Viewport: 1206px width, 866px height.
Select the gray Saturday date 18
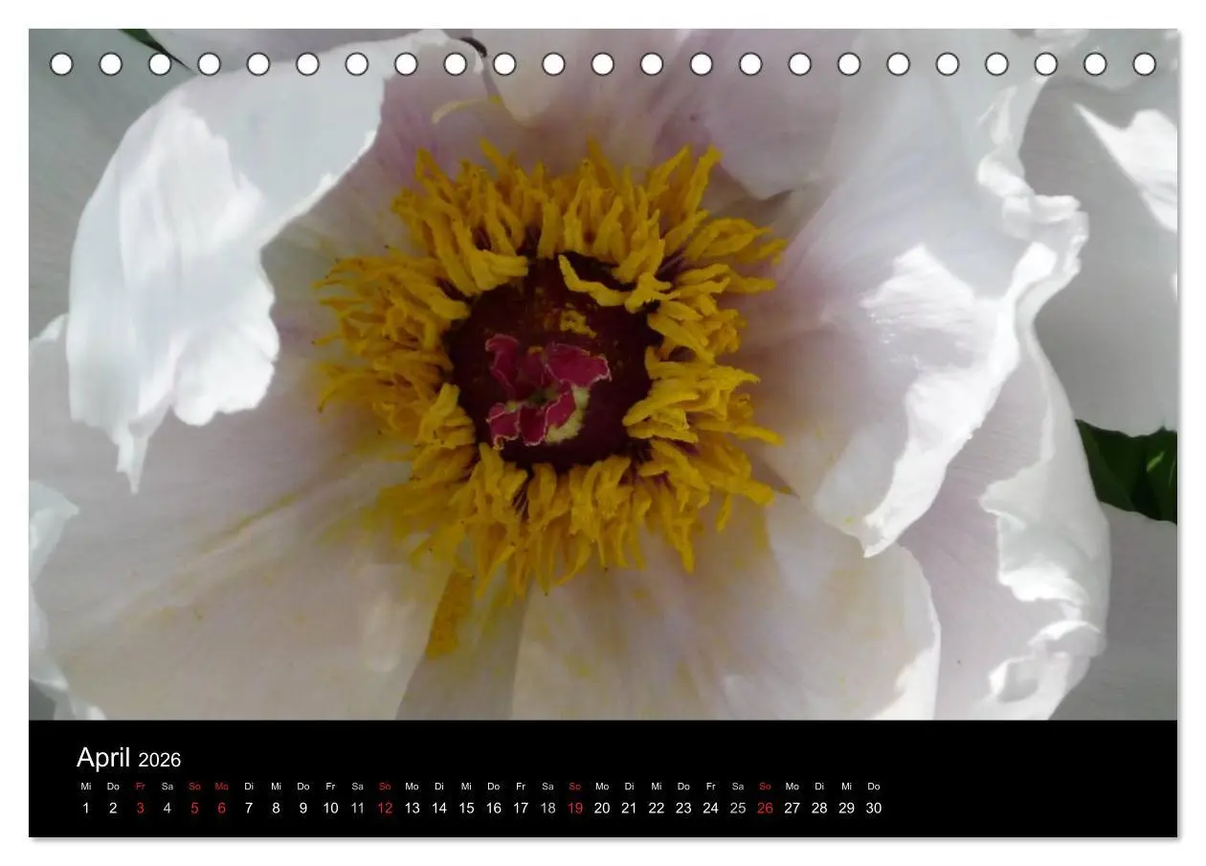point(547,809)
